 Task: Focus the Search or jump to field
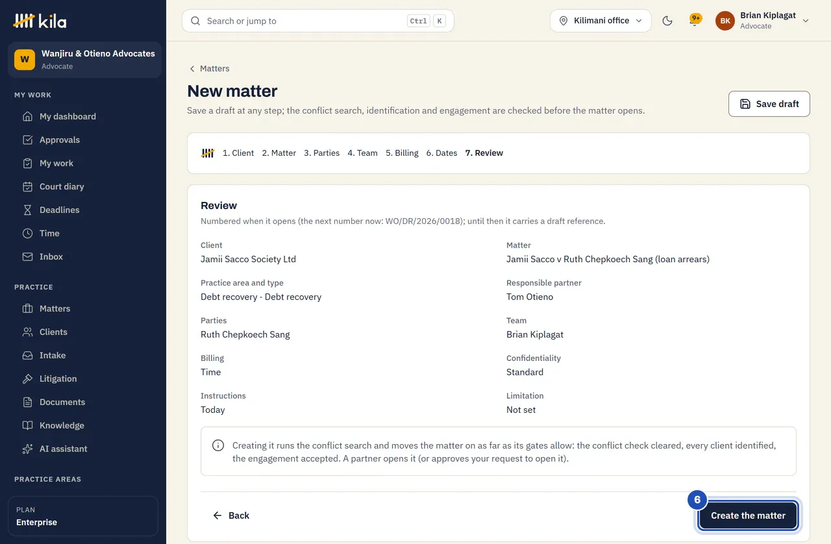(318, 21)
